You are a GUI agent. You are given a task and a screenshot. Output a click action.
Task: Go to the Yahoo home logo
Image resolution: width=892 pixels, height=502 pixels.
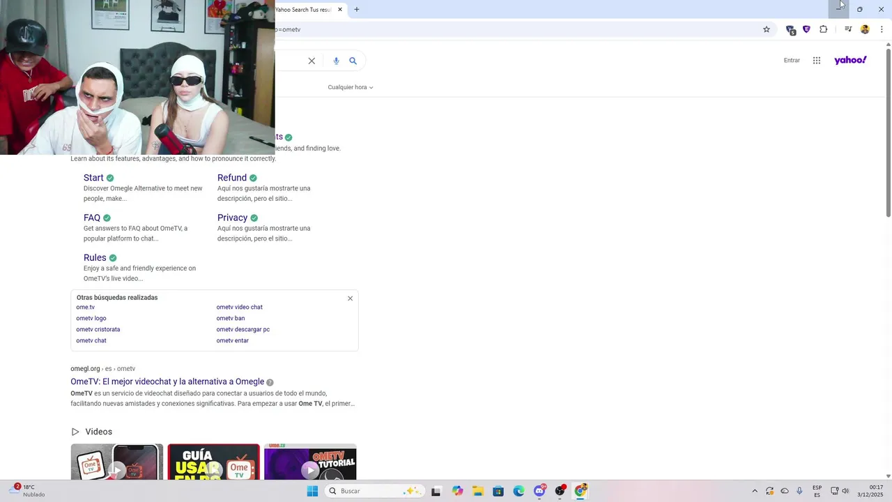pos(850,60)
